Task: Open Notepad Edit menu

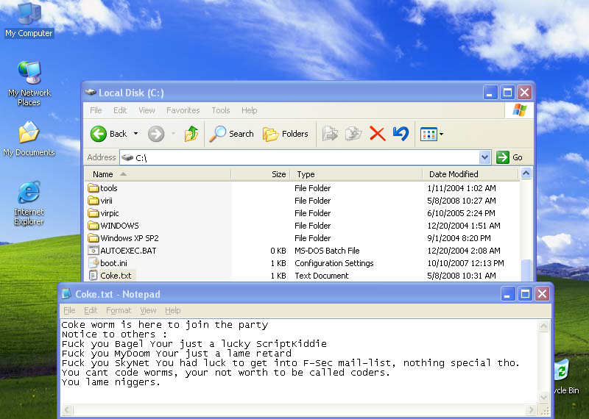Action: pyautogui.click(x=91, y=310)
